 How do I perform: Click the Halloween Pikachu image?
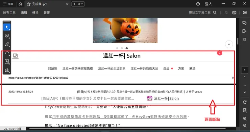point(125,30)
